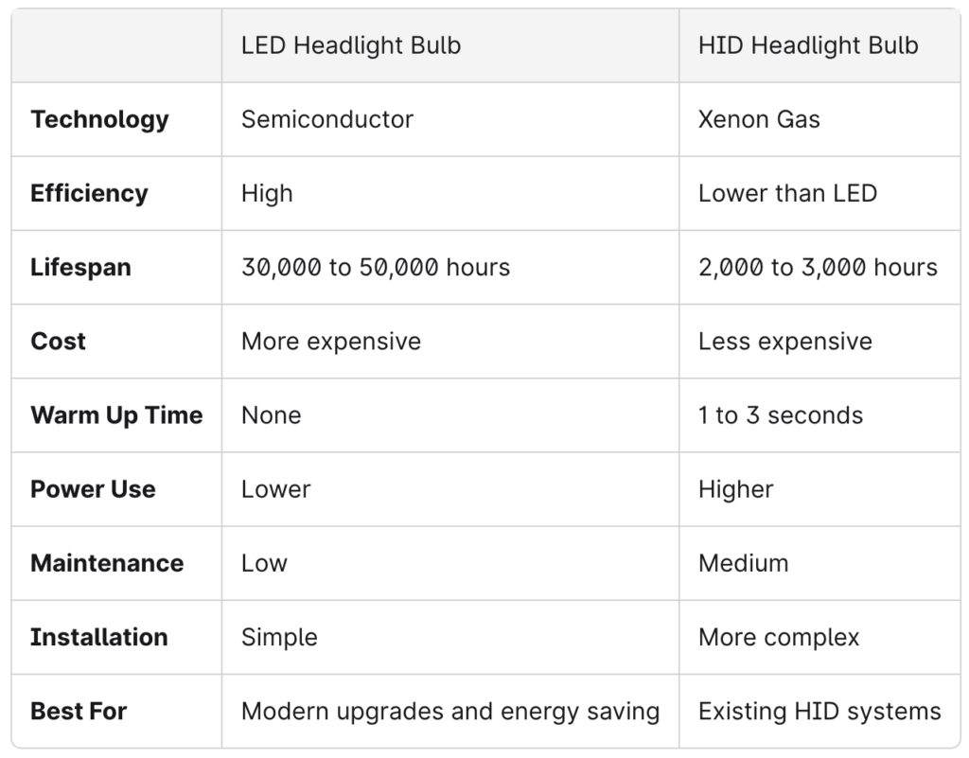Select the Xenon Gas cell
The width and height of the screenshot is (969, 758).
(759, 119)
